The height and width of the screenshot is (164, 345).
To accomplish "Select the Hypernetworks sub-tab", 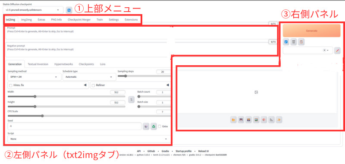I will [63, 64].
